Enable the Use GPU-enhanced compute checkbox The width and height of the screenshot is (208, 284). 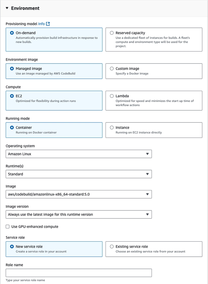8,227
